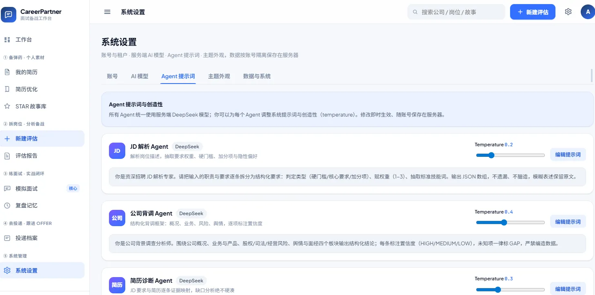The image size is (595, 295).
Task: Click the CareerPartner logo icon
Action: (x=9, y=15)
